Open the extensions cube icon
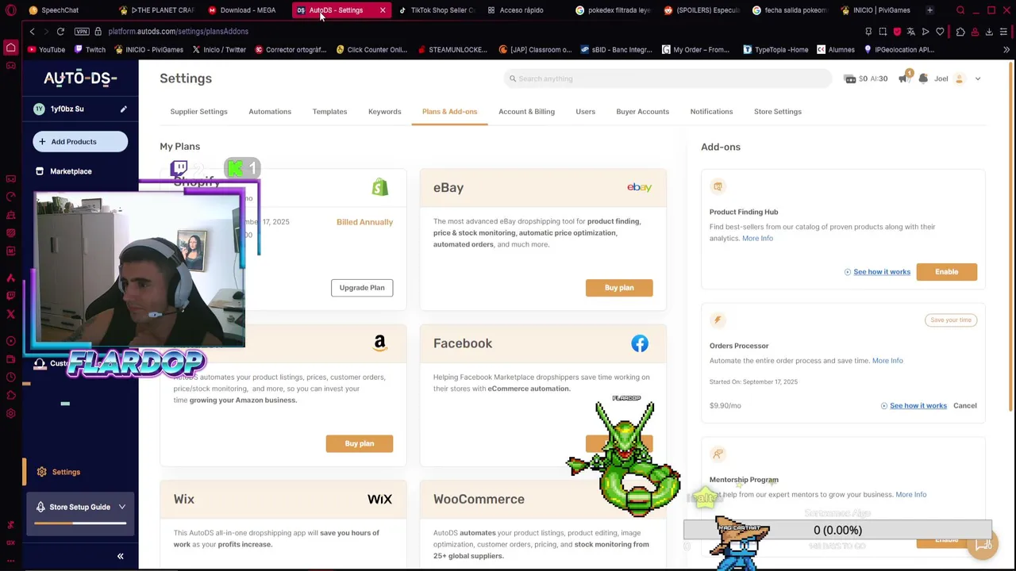The height and width of the screenshot is (571, 1016). tap(960, 31)
